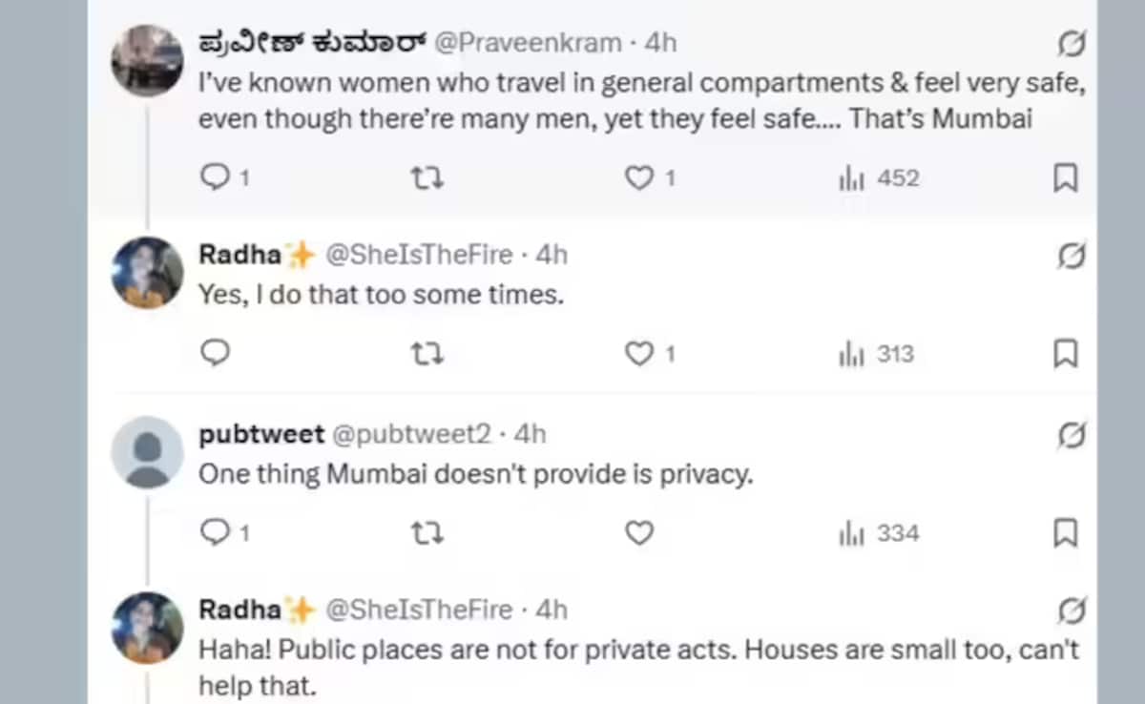Open Radha's avatar on 'Public places' tweet

[147, 628]
